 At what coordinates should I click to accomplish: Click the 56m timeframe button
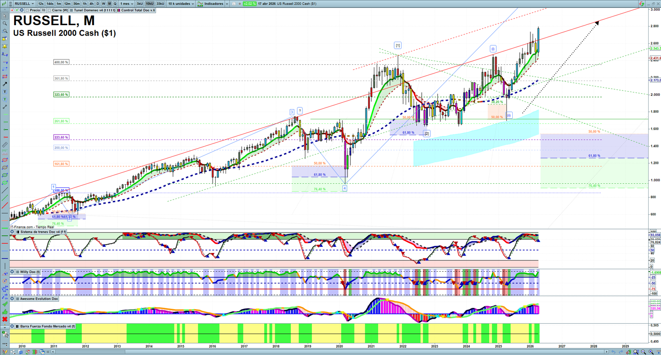pos(76,4)
